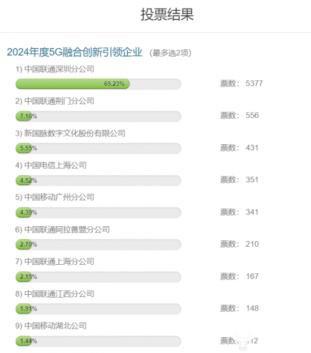
Task: Click the bull watermark logo at bottom
Action: pyautogui.click(x=242, y=342)
